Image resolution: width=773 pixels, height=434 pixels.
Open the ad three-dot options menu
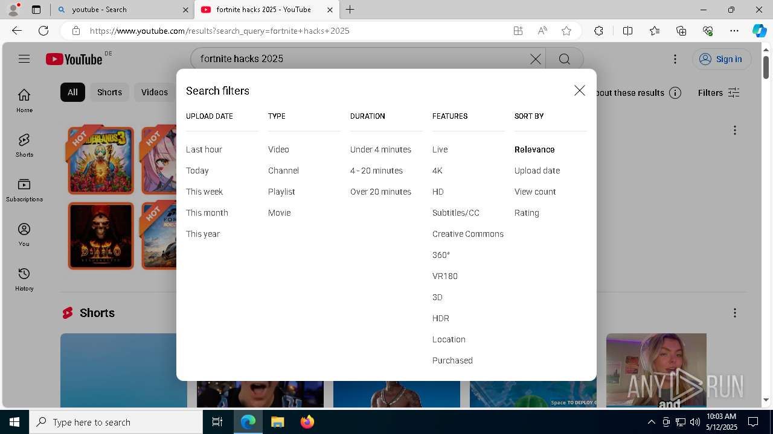click(x=735, y=130)
